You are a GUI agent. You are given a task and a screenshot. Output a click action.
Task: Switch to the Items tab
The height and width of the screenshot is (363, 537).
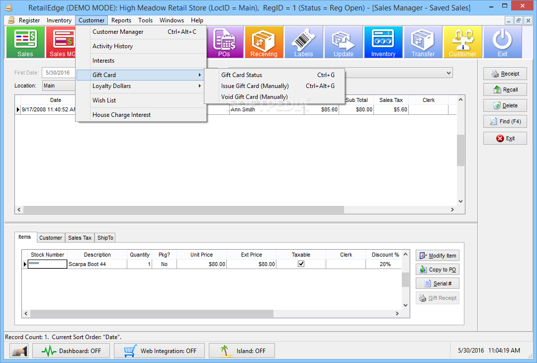pyautogui.click(x=25, y=237)
